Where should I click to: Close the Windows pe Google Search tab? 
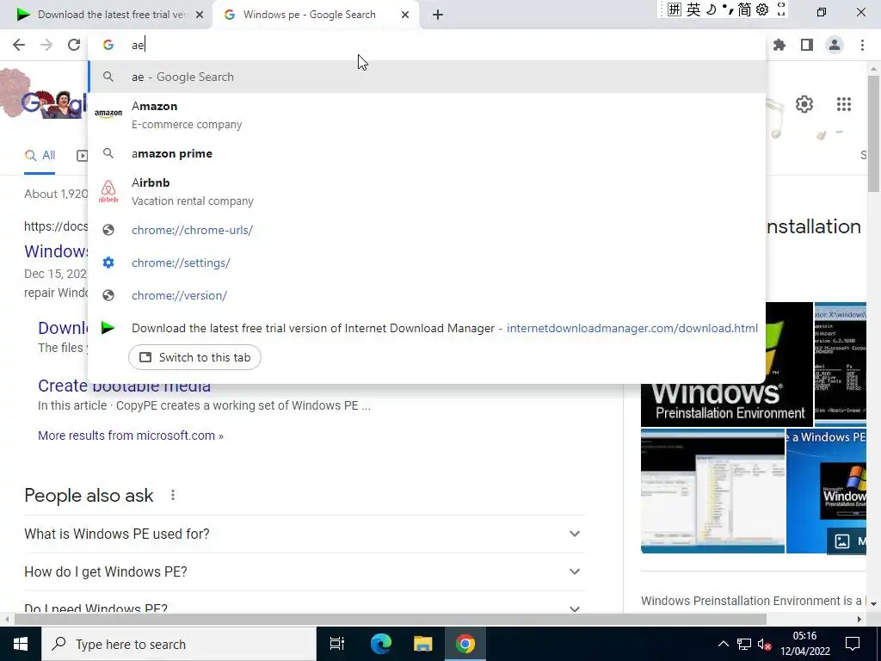tap(405, 15)
